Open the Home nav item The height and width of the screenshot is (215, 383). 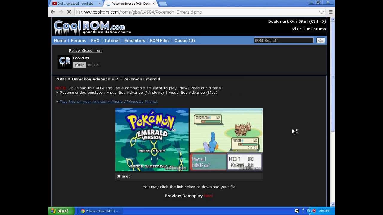coord(60,40)
